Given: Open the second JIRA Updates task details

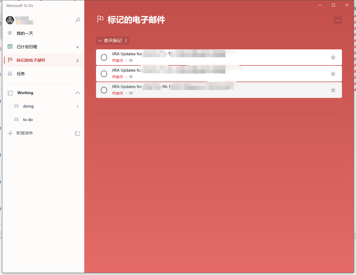Looking at the screenshot, I should coord(219,74).
